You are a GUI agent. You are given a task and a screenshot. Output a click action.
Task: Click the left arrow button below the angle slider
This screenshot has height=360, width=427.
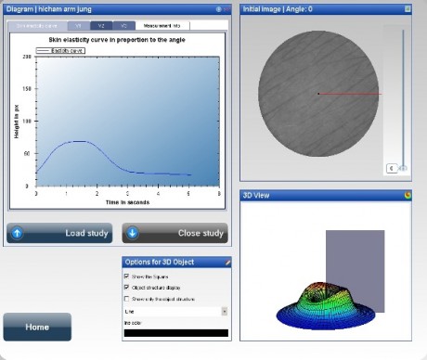392,168
